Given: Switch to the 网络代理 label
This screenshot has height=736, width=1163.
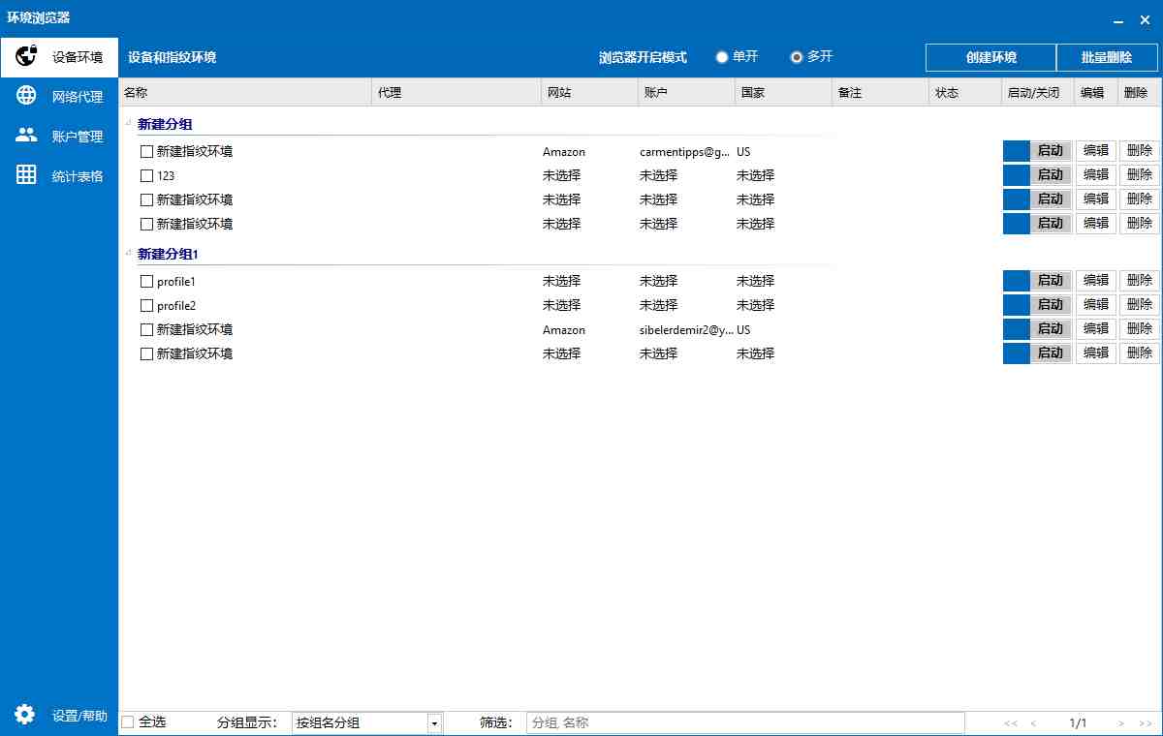Looking at the screenshot, I should pyautogui.click(x=78, y=97).
